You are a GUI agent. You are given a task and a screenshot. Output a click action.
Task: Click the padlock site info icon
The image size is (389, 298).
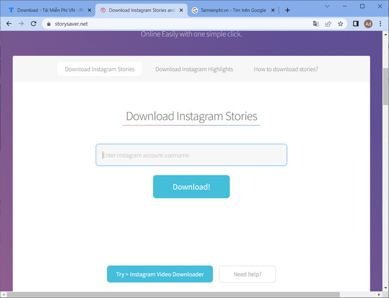point(49,24)
